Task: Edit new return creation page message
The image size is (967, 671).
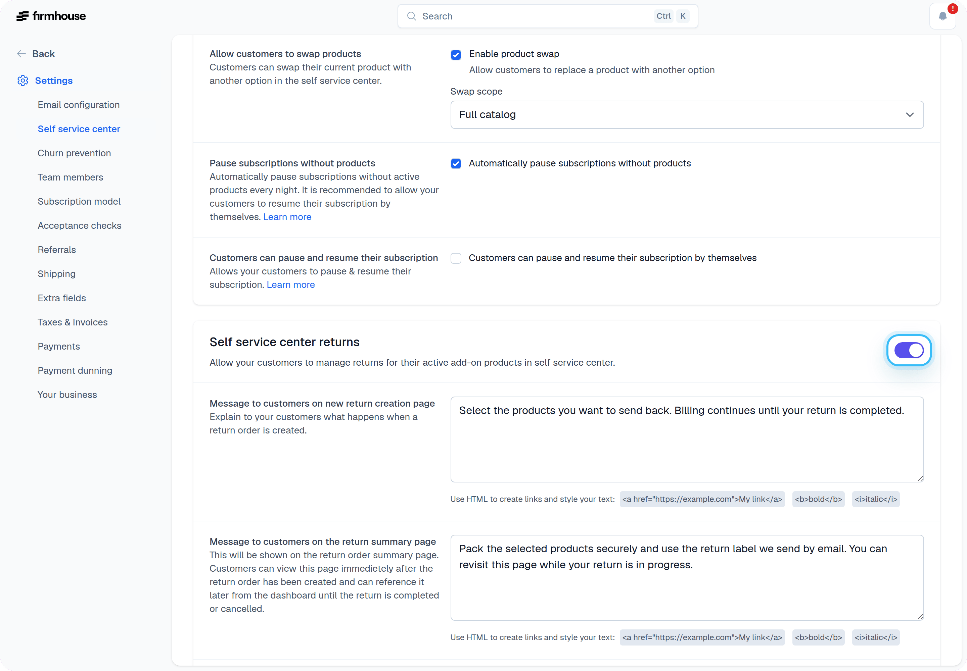Action: [x=687, y=440]
